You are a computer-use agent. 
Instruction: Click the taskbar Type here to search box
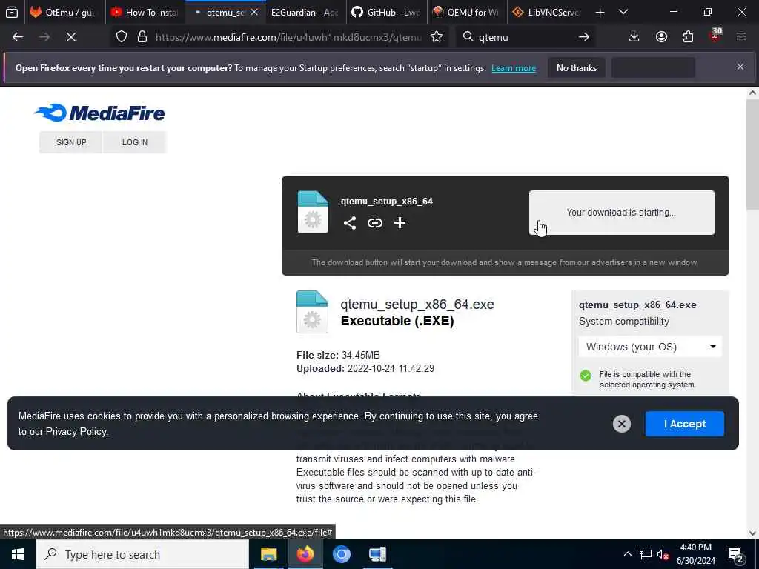142,554
